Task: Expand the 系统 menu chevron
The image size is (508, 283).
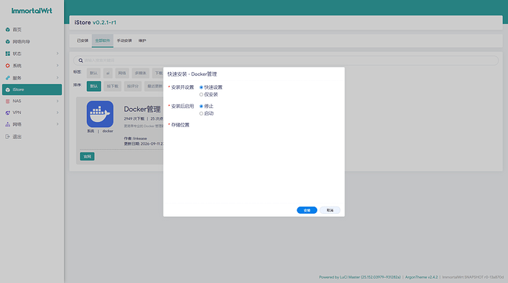Action: click(57, 65)
